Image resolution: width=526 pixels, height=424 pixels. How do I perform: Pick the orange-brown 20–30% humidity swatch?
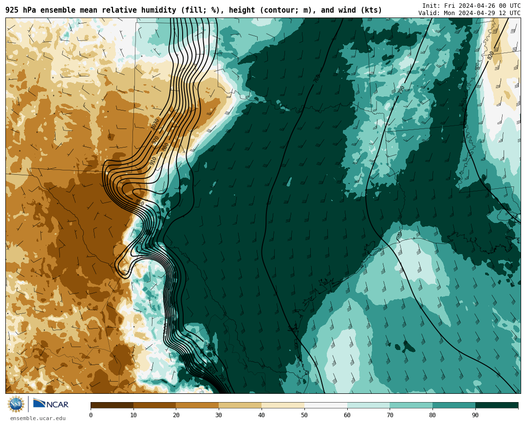point(197,405)
